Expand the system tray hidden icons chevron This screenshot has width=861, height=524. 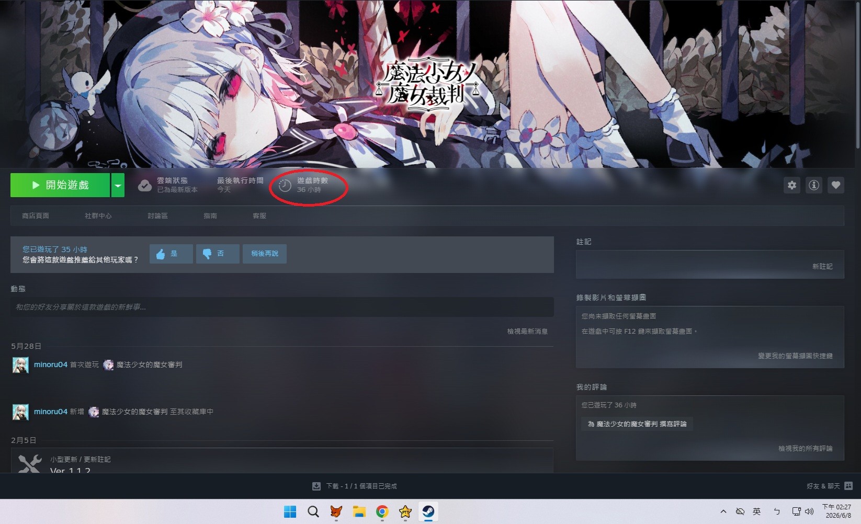pyautogui.click(x=723, y=511)
